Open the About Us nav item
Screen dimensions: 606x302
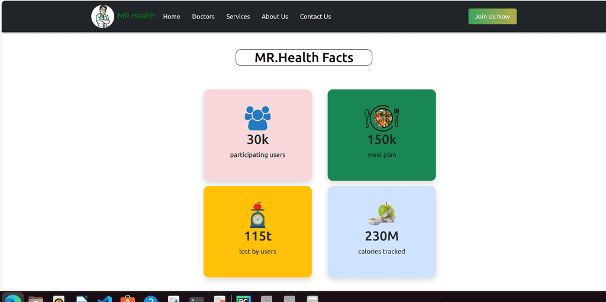tap(275, 17)
